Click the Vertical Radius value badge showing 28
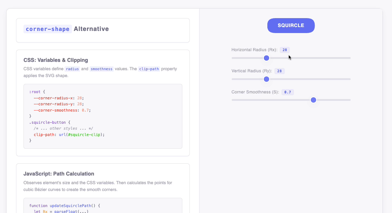392x213 pixels. [279, 71]
